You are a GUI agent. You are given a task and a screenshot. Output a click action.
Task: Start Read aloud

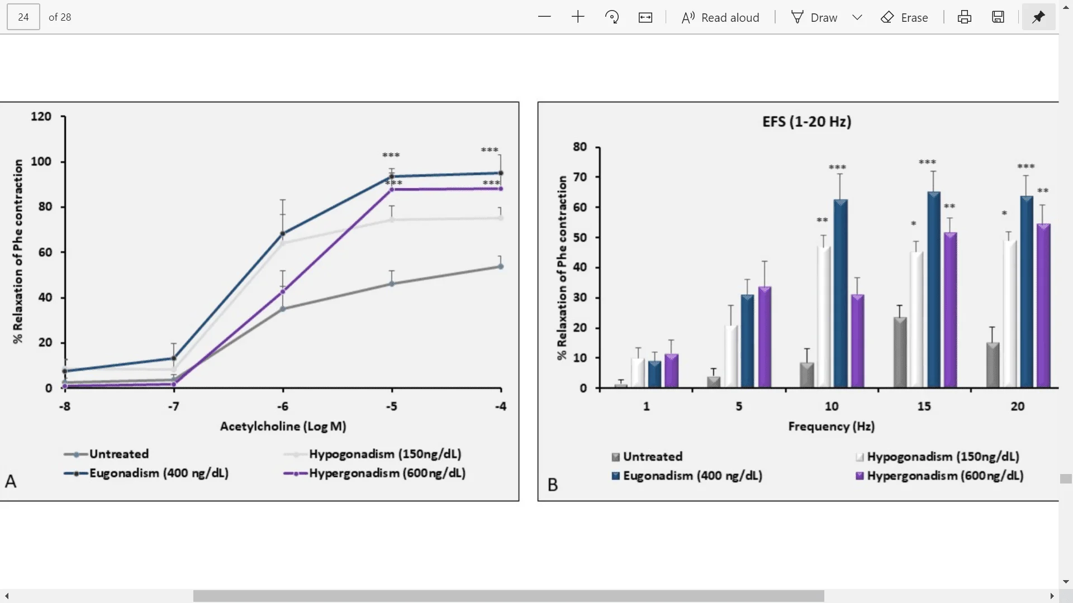(x=720, y=17)
